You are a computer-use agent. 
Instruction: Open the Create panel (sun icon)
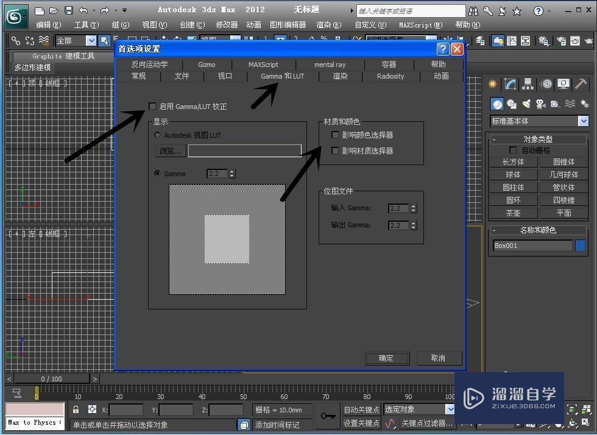[x=492, y=83]
